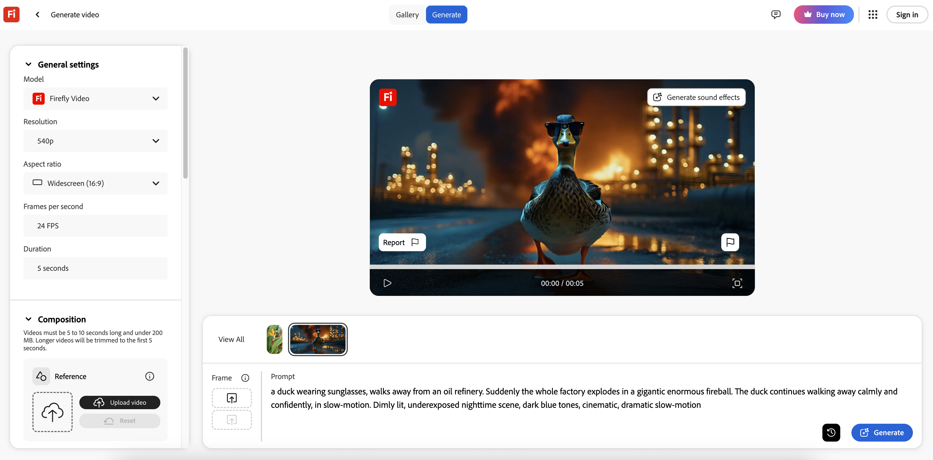Switch to the Gallery tab
The image size is (933, 460).
click(x=407, y=15)
